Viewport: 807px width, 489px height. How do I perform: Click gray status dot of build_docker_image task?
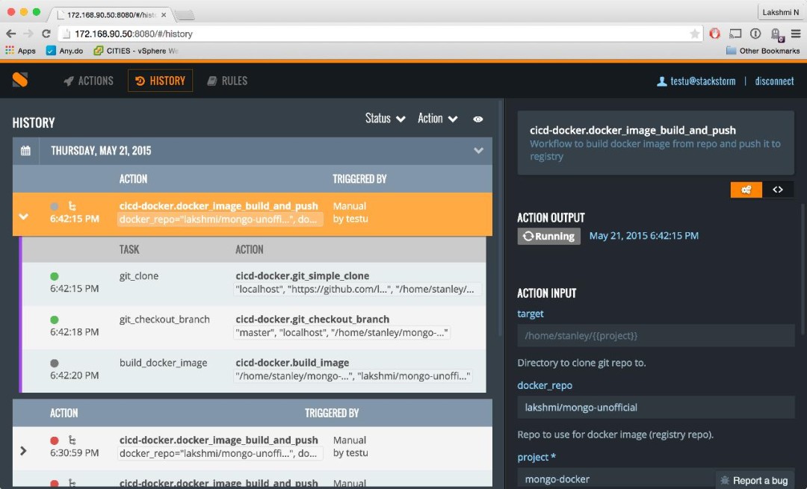coord(54,363)
